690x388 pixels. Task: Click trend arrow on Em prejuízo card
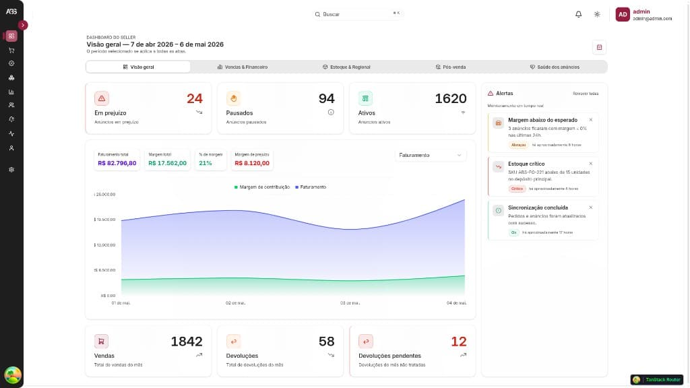(199, 112)
